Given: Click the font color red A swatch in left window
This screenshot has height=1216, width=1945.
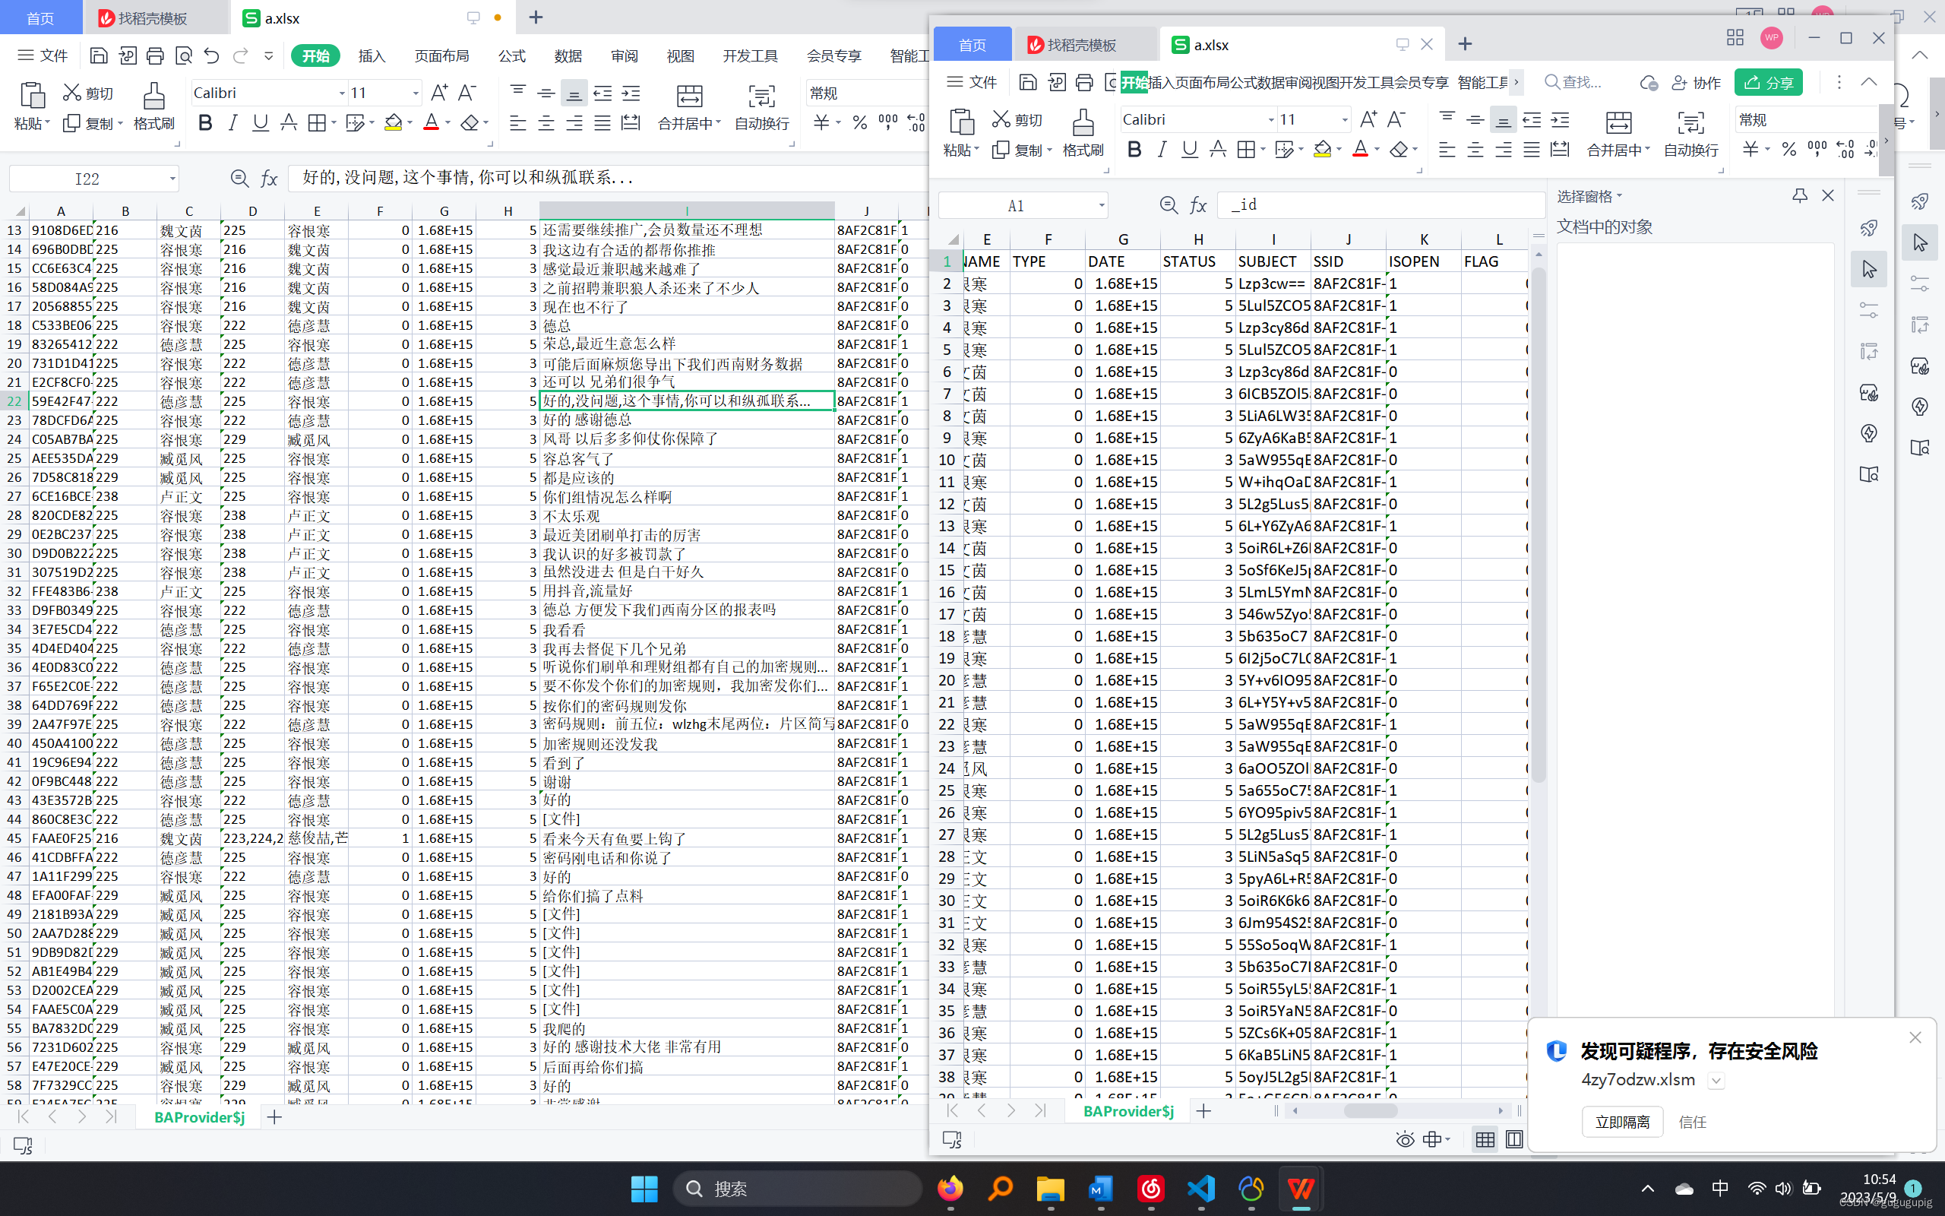Looking at the screenshot, I should (x=431, y=123).
